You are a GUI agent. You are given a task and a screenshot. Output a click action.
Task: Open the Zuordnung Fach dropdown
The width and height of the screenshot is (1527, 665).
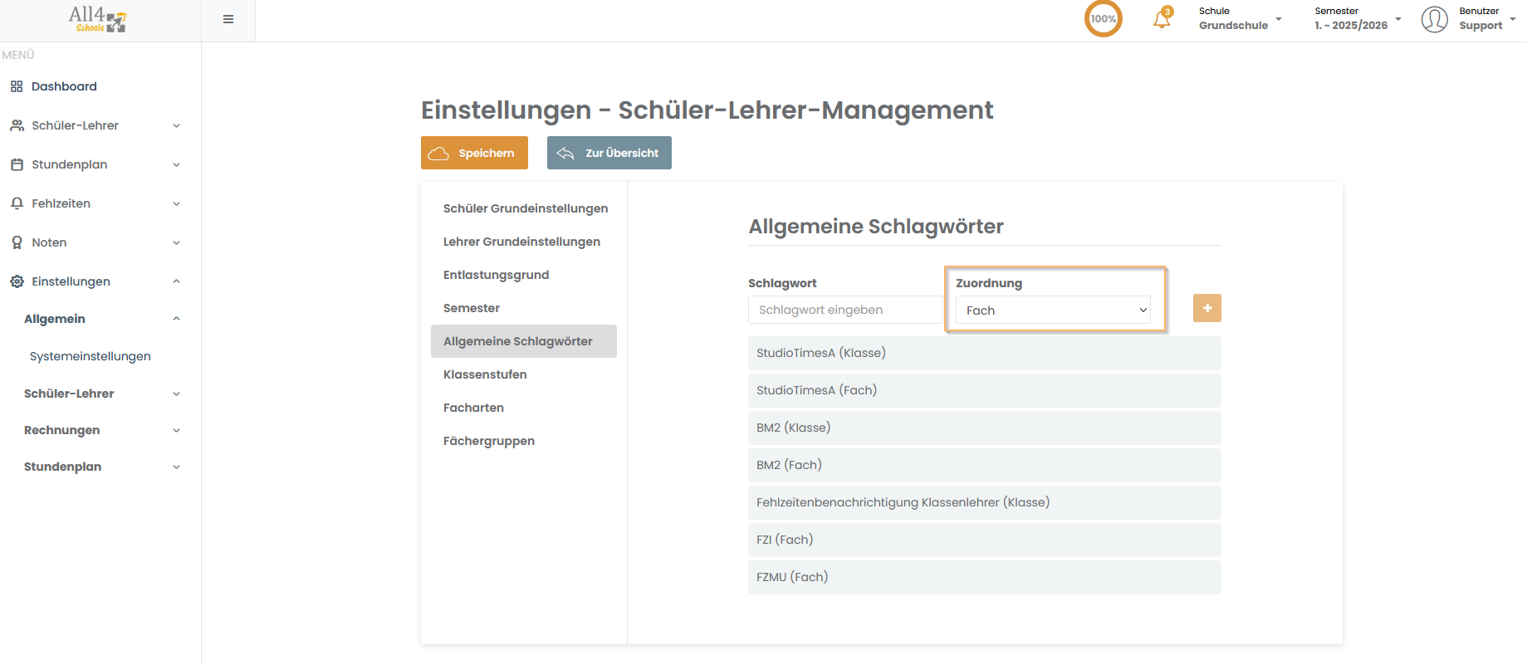(x=1053, y=310)
